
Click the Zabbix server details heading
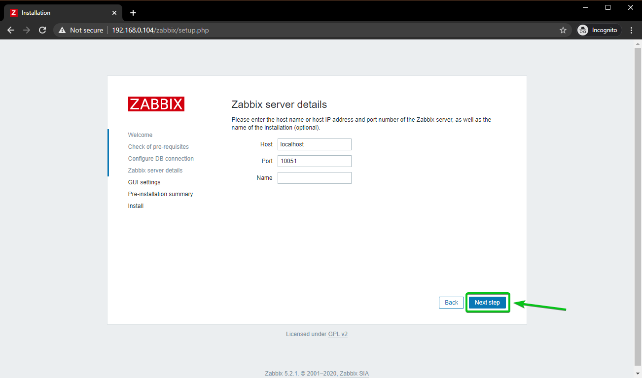279,104
